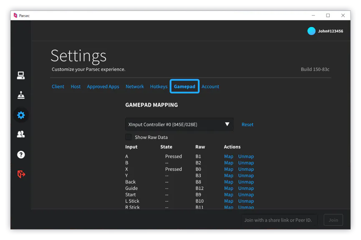Click Unmap for input X
The image size is (361, 240).
[246, 169]
